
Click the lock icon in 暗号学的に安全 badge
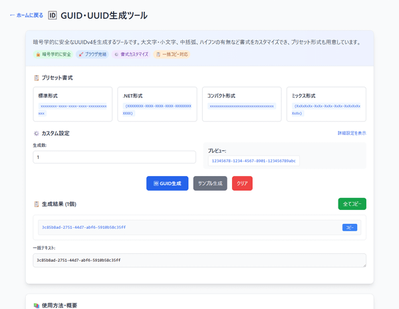(39, 54)
